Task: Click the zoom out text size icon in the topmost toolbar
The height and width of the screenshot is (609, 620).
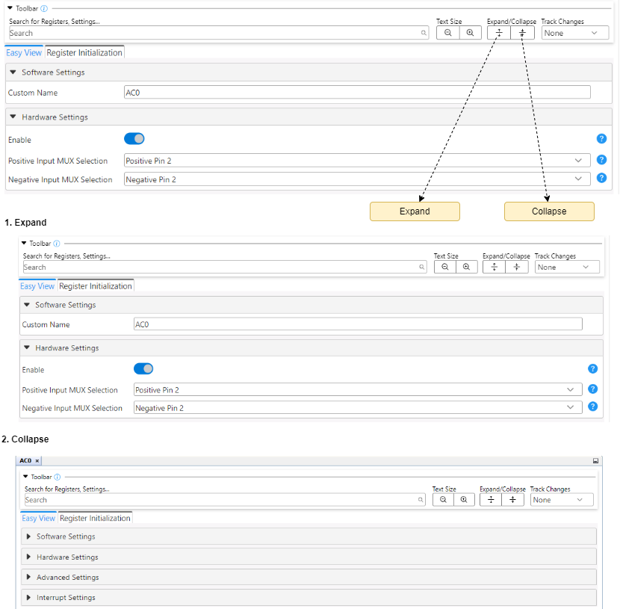Action: pos(447,33)
